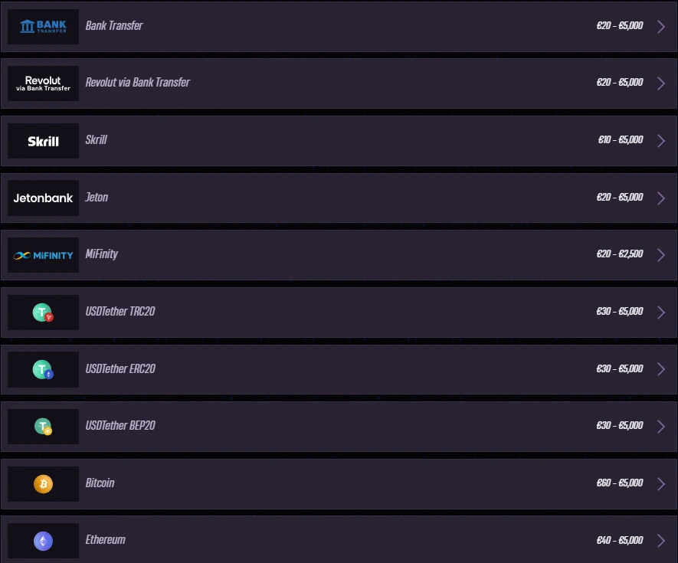Open the Bitcoin payment details chevron
Viewport: 678px width, 563px height.
(x=660, y=483)
